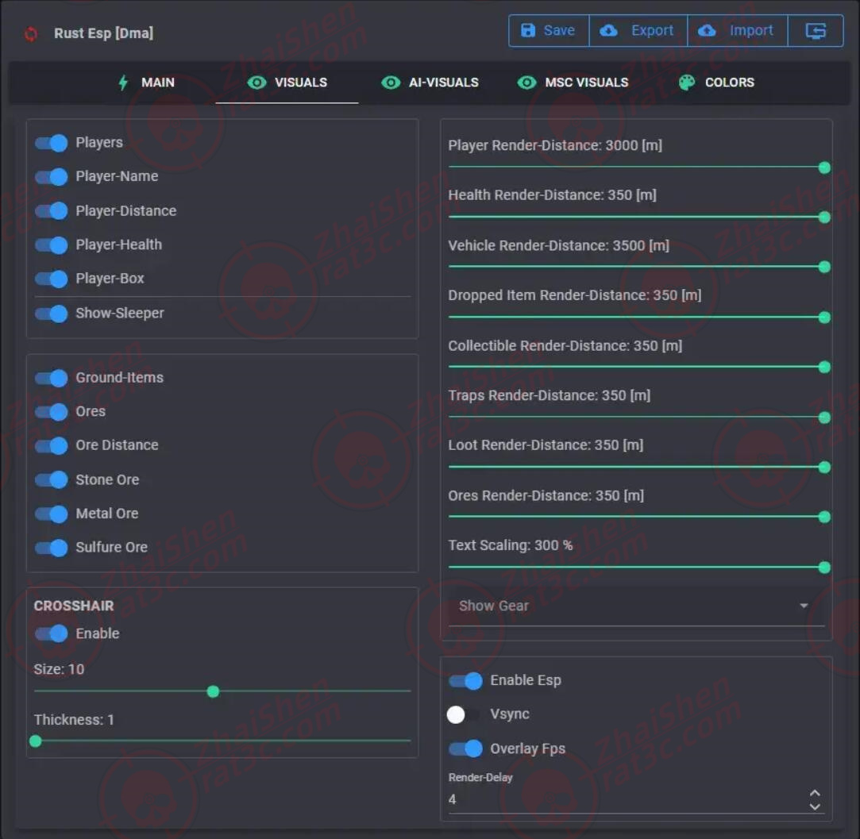The width and height of the screenshot is (860, 839).
Task: Click the 'Size: 10' label
Action: [59, 670]
